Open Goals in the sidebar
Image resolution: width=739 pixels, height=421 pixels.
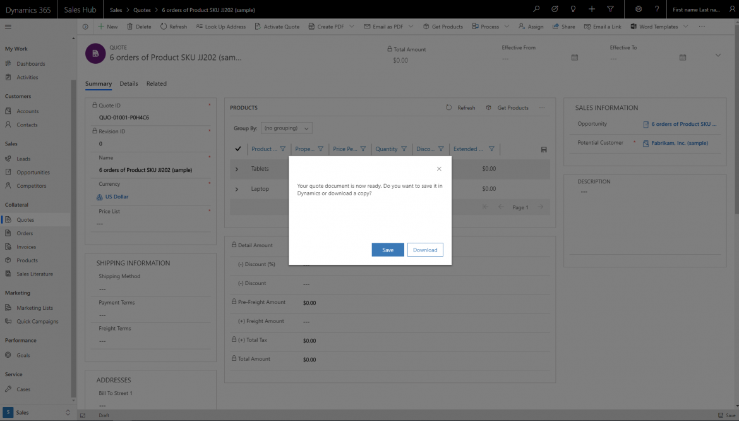[x=23, y=355]
